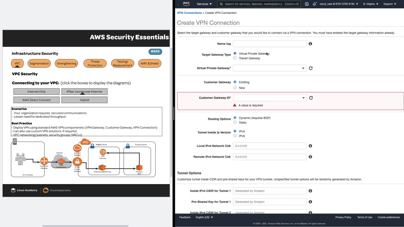Open Cookie preferences
The width and height of the screenshot is (404, 227).
coord(389,217)
